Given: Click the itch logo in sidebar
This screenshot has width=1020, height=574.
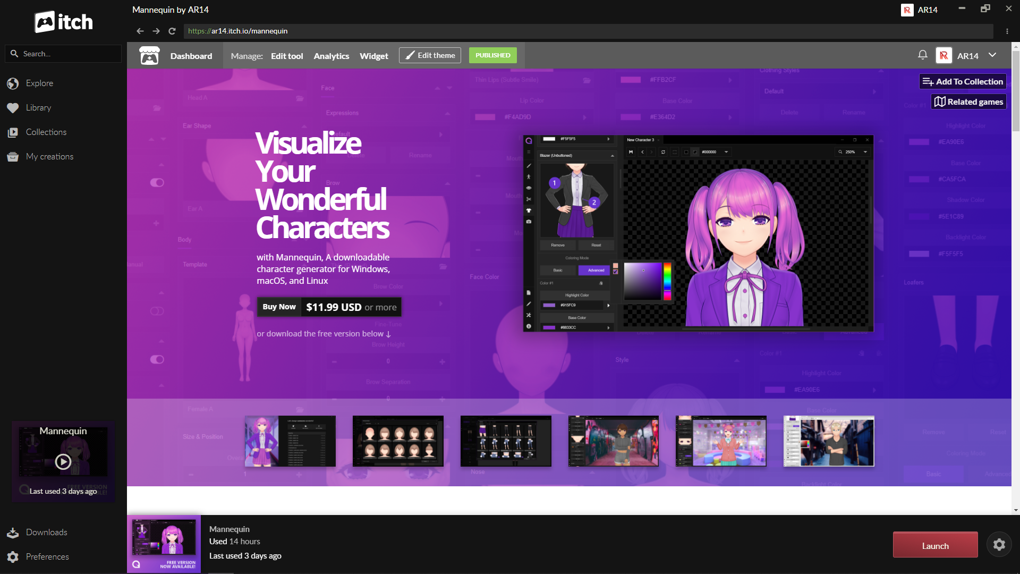Looking at the screenshot, I should pyautogui.click(x=63, y=22).
